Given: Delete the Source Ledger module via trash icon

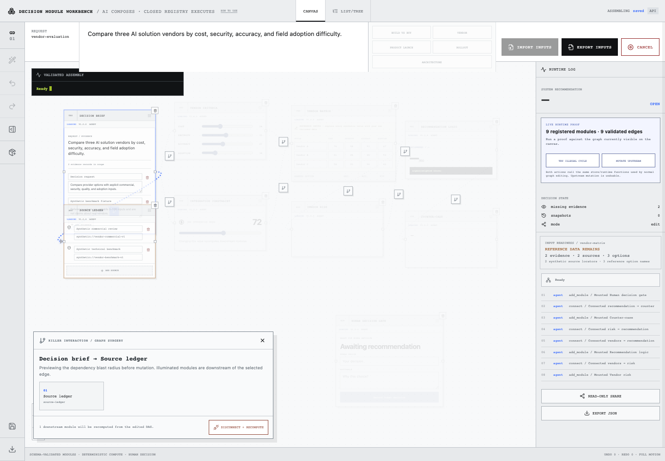Looking at the screenshot, I should pyautogui.click(x=155, y=205).
